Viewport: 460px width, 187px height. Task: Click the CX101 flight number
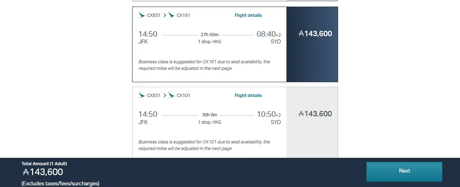click(x=183, y=95)
